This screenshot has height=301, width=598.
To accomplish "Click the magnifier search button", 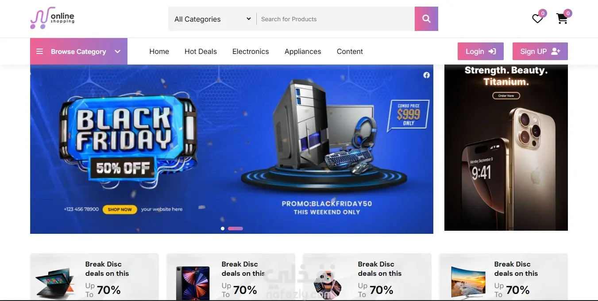I will click(426, 19).
